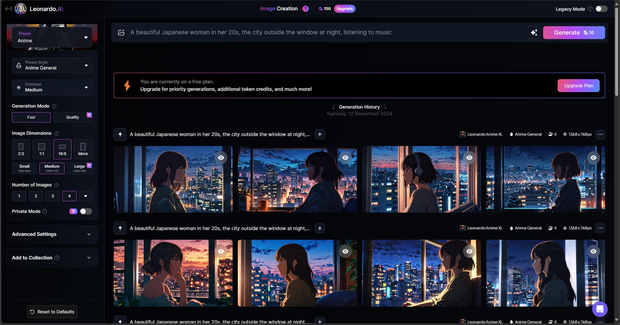Click the image upload icon in prompt bar
The height and width of the screenshot is (325, 620).
click(x=121, y=32)
